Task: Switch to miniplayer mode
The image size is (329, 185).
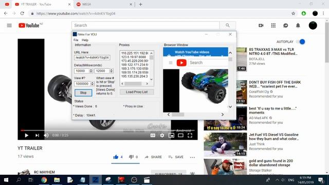Action: point(171,136)
